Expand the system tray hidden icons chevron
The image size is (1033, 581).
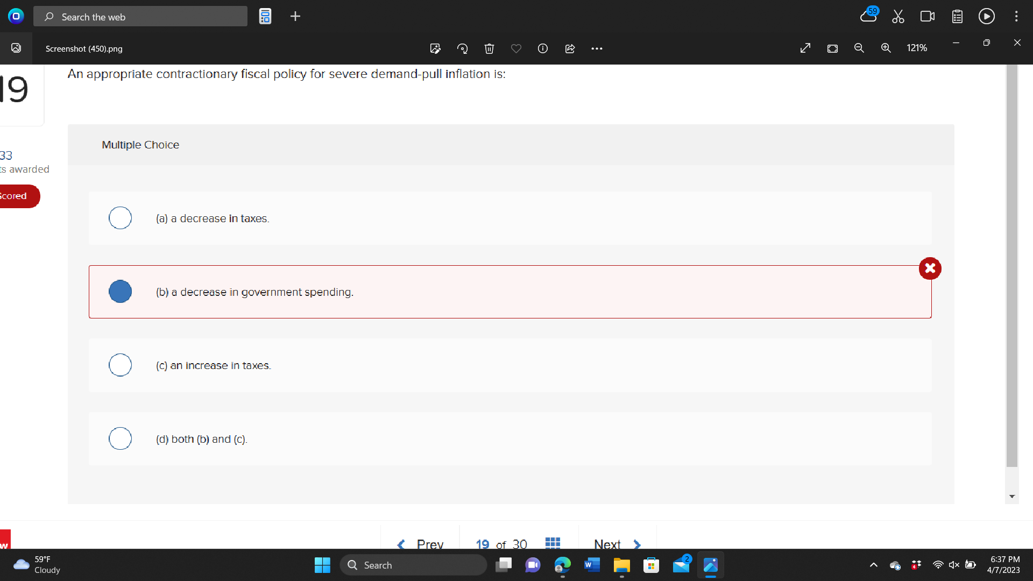coord(874,565)
